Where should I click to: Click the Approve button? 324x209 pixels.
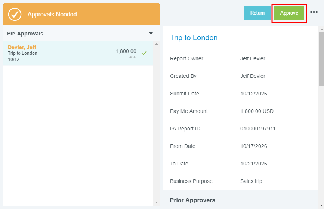click(x=289, y=13)
